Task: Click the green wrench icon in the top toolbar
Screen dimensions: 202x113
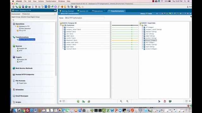Action: click(x=16, y=7)
